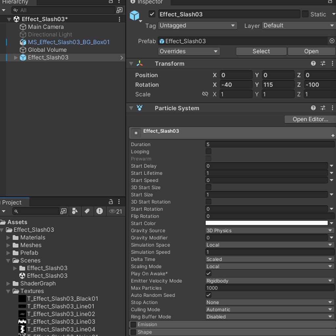Open the Particle System presets icon
336x336 pixels.
point(323,108)
